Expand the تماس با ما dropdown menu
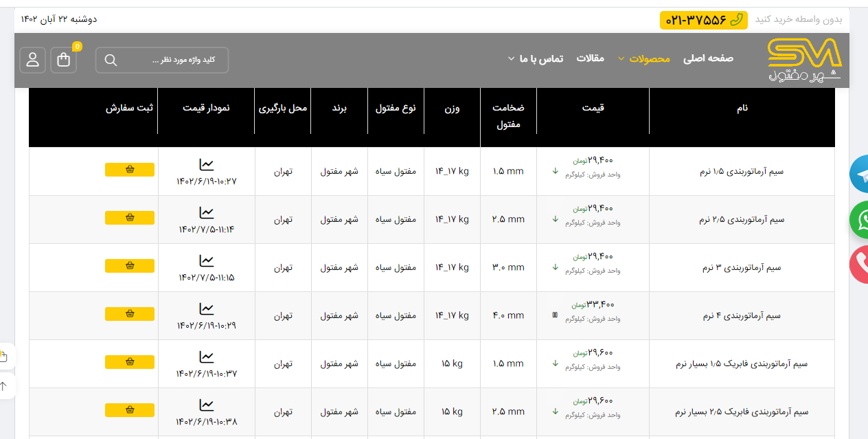Viewport: 868px width, 439px height. coord(535,58)
